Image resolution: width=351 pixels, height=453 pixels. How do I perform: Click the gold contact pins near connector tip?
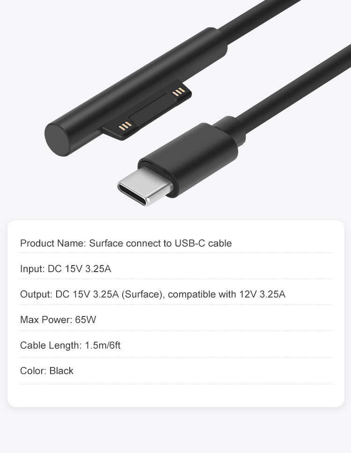[x=178, y=92]
